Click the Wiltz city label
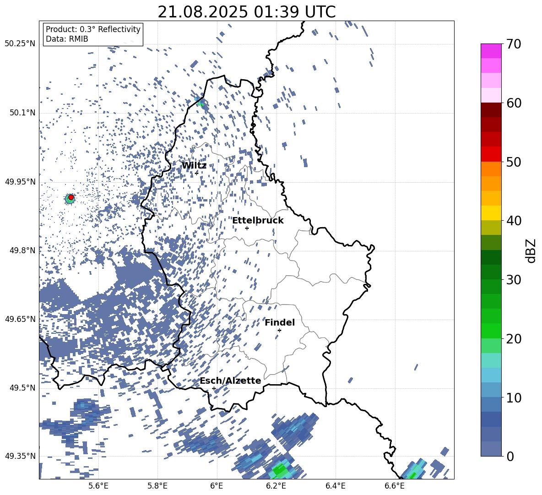Viewport: 542px width, 495px height. pyautogui.click(x=194, y=166)
